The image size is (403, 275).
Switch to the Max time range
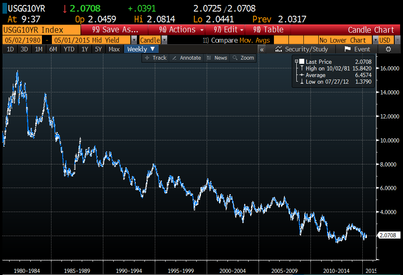pos(114,49)
